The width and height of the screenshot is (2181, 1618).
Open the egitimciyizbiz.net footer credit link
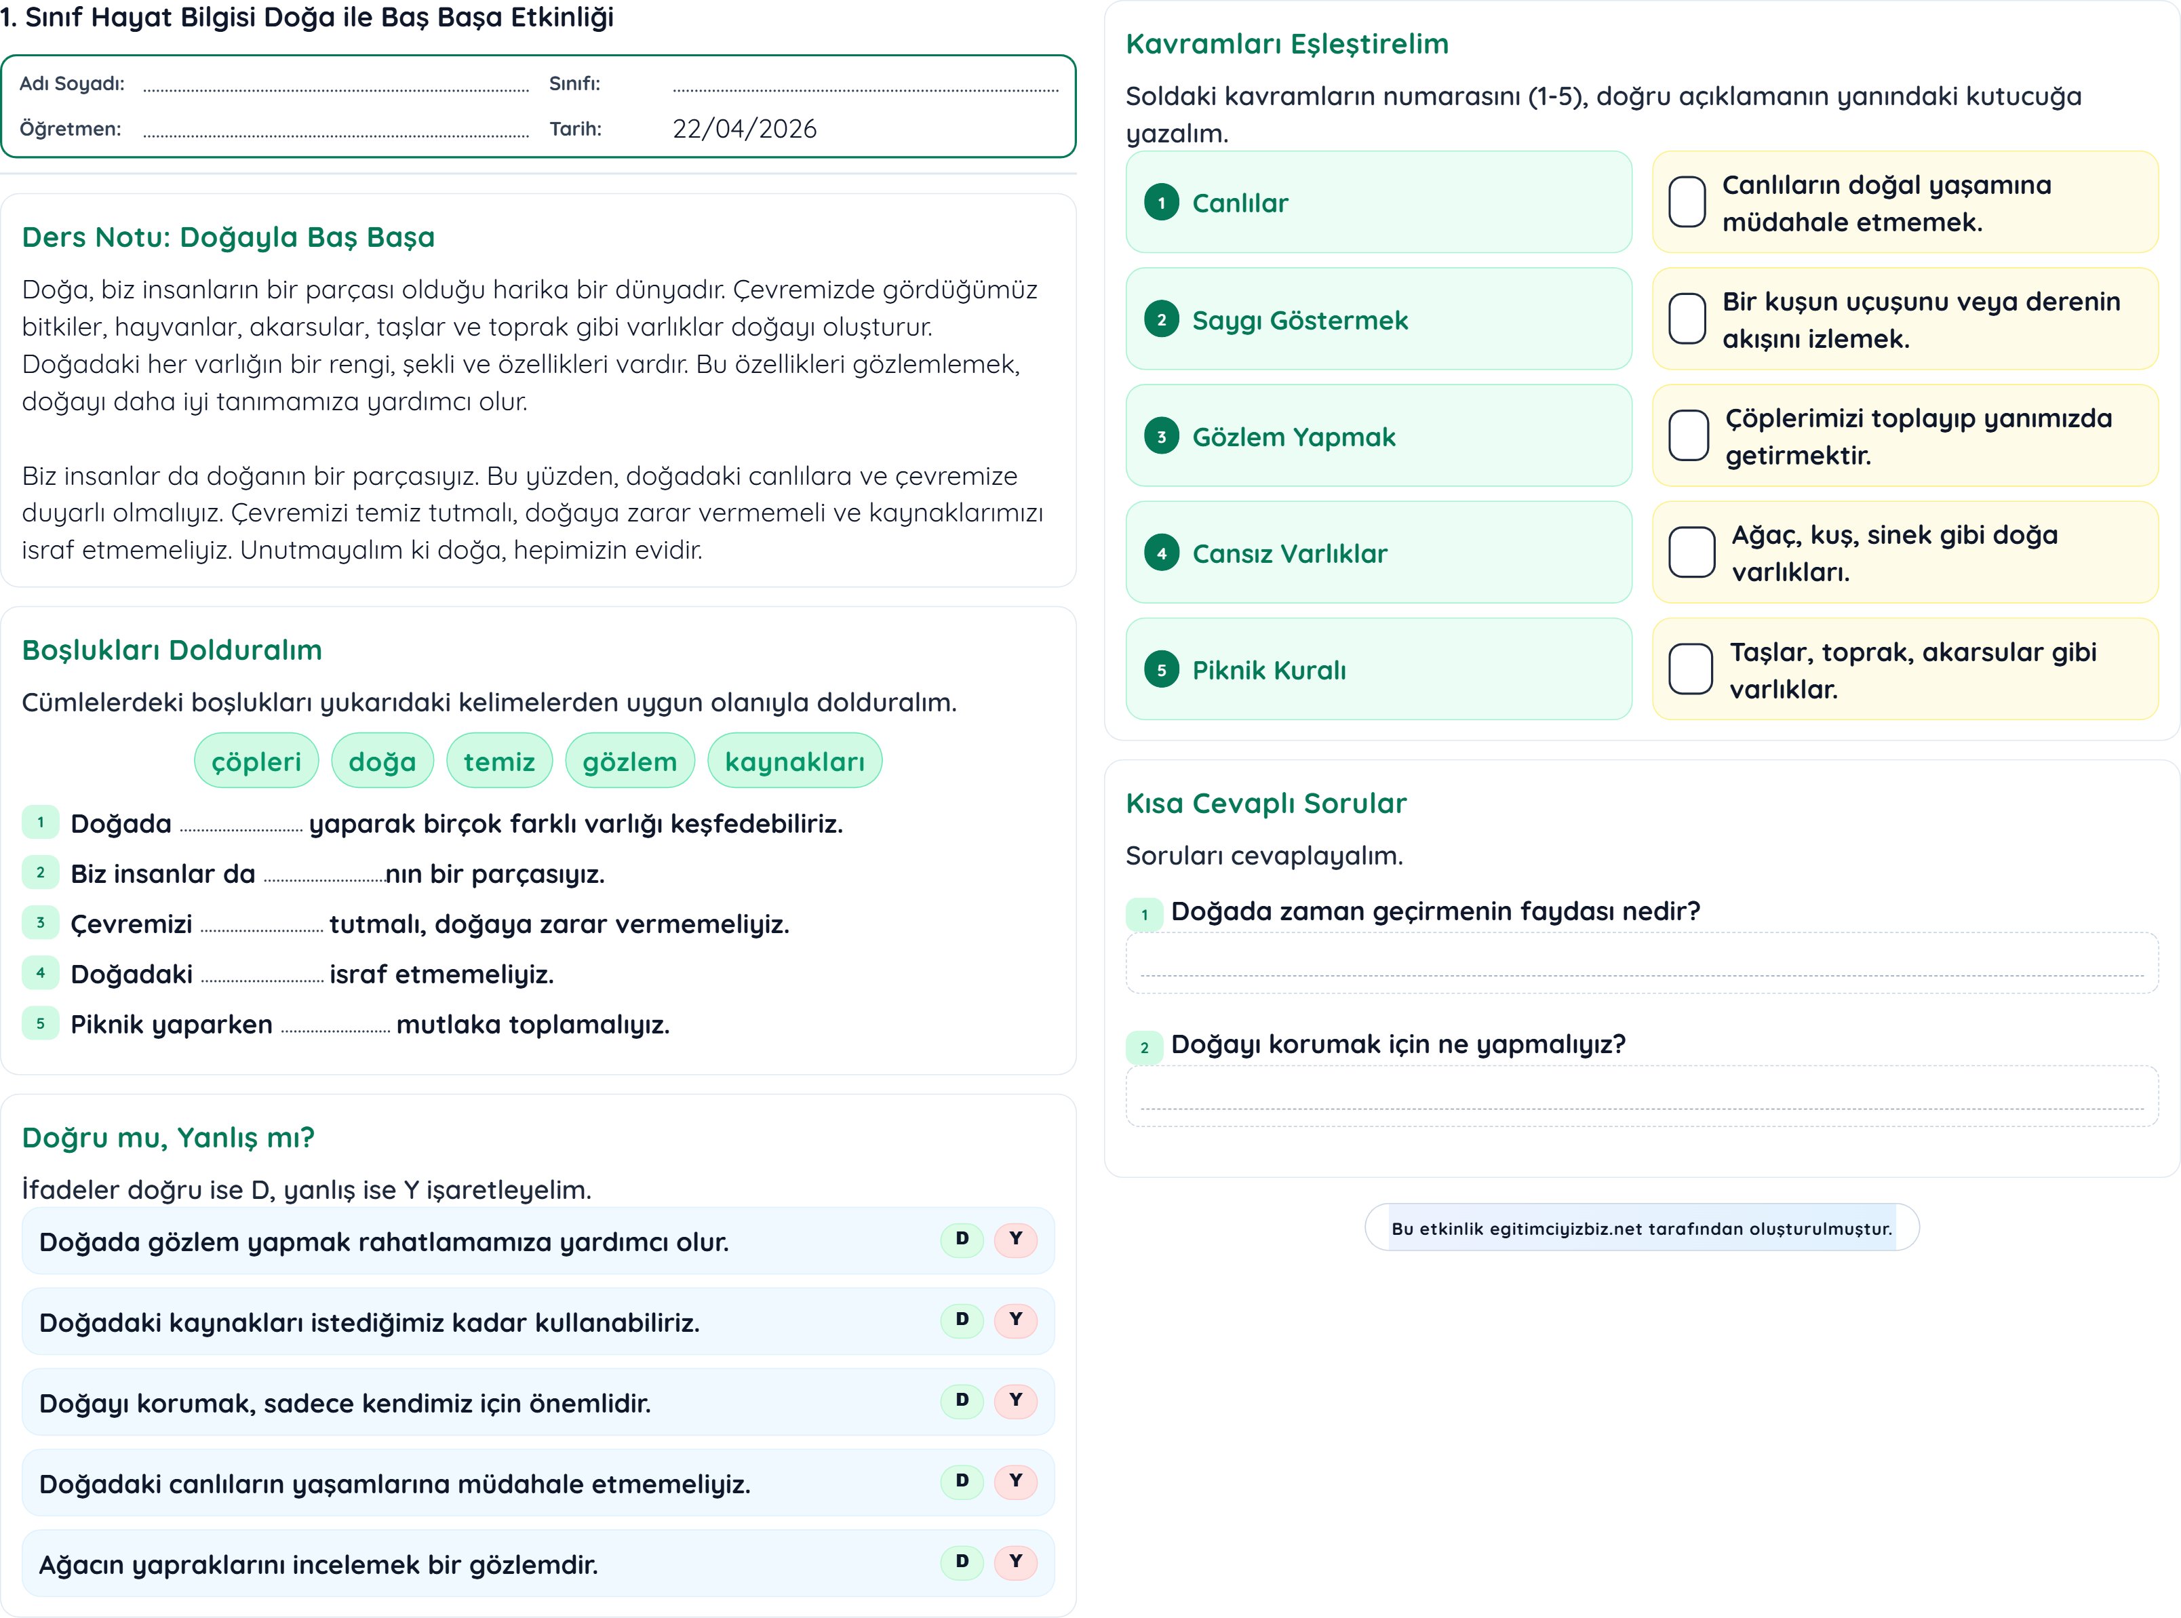pos(1641,1228)
